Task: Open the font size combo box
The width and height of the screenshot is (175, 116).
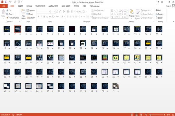Action: 53,12
